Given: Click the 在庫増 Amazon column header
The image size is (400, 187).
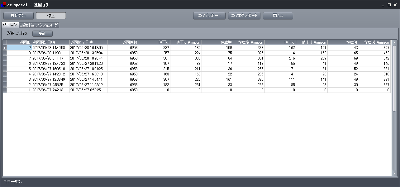Looking at the screenshot, I should 249,42.
